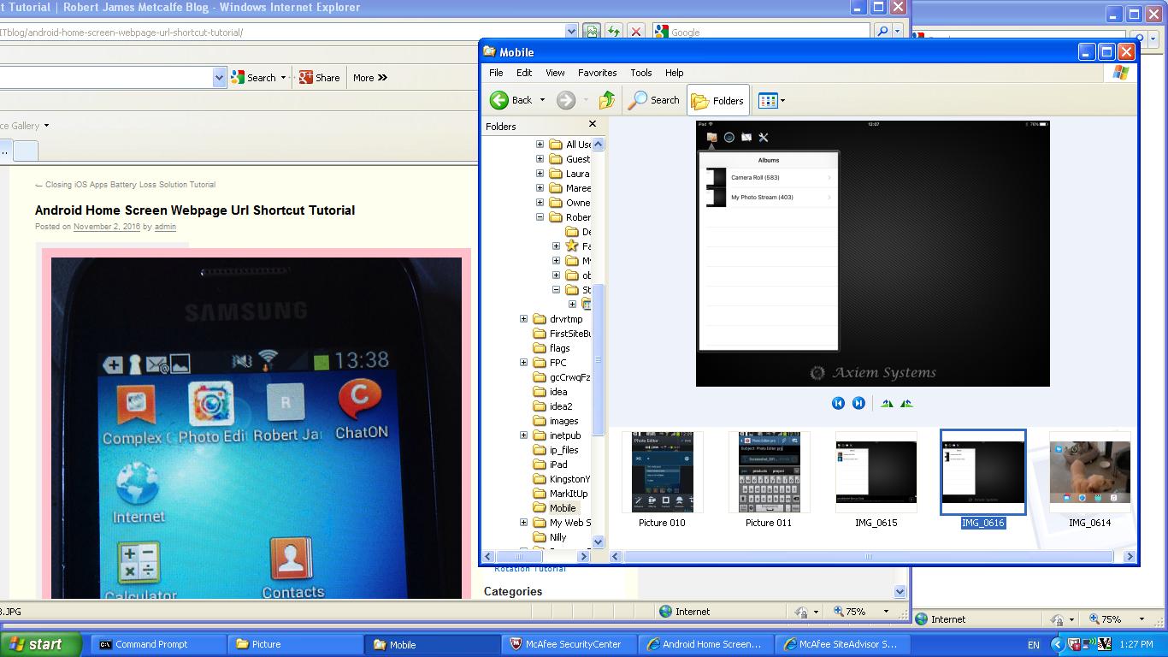1168x657 pixels.
Task: Select the MarkItUp folder in tree
Action: pyautogui.click(x=569, y=494)
